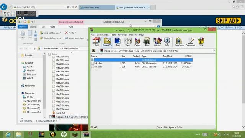The image size is (245, 138).
Task: Sort WinRAR list by Packed column
Action: pyautogui.click(x=136, y=56)
